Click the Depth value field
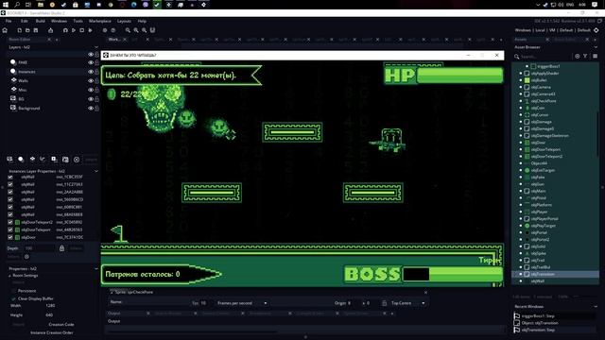 [x=40, y=248]
